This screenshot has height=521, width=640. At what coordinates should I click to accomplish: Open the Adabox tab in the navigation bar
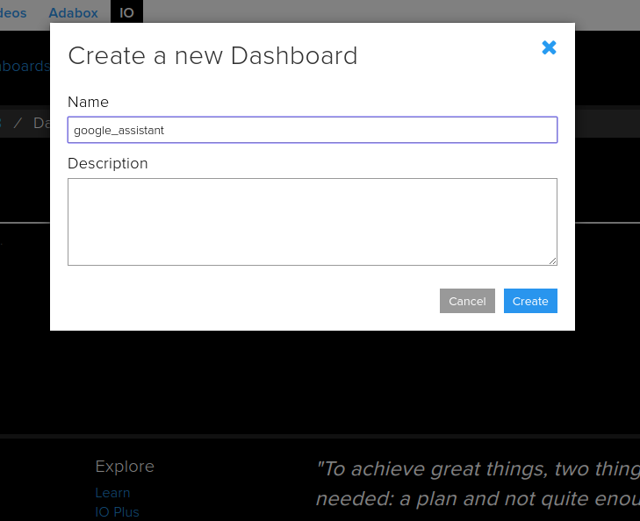(74, 12)
